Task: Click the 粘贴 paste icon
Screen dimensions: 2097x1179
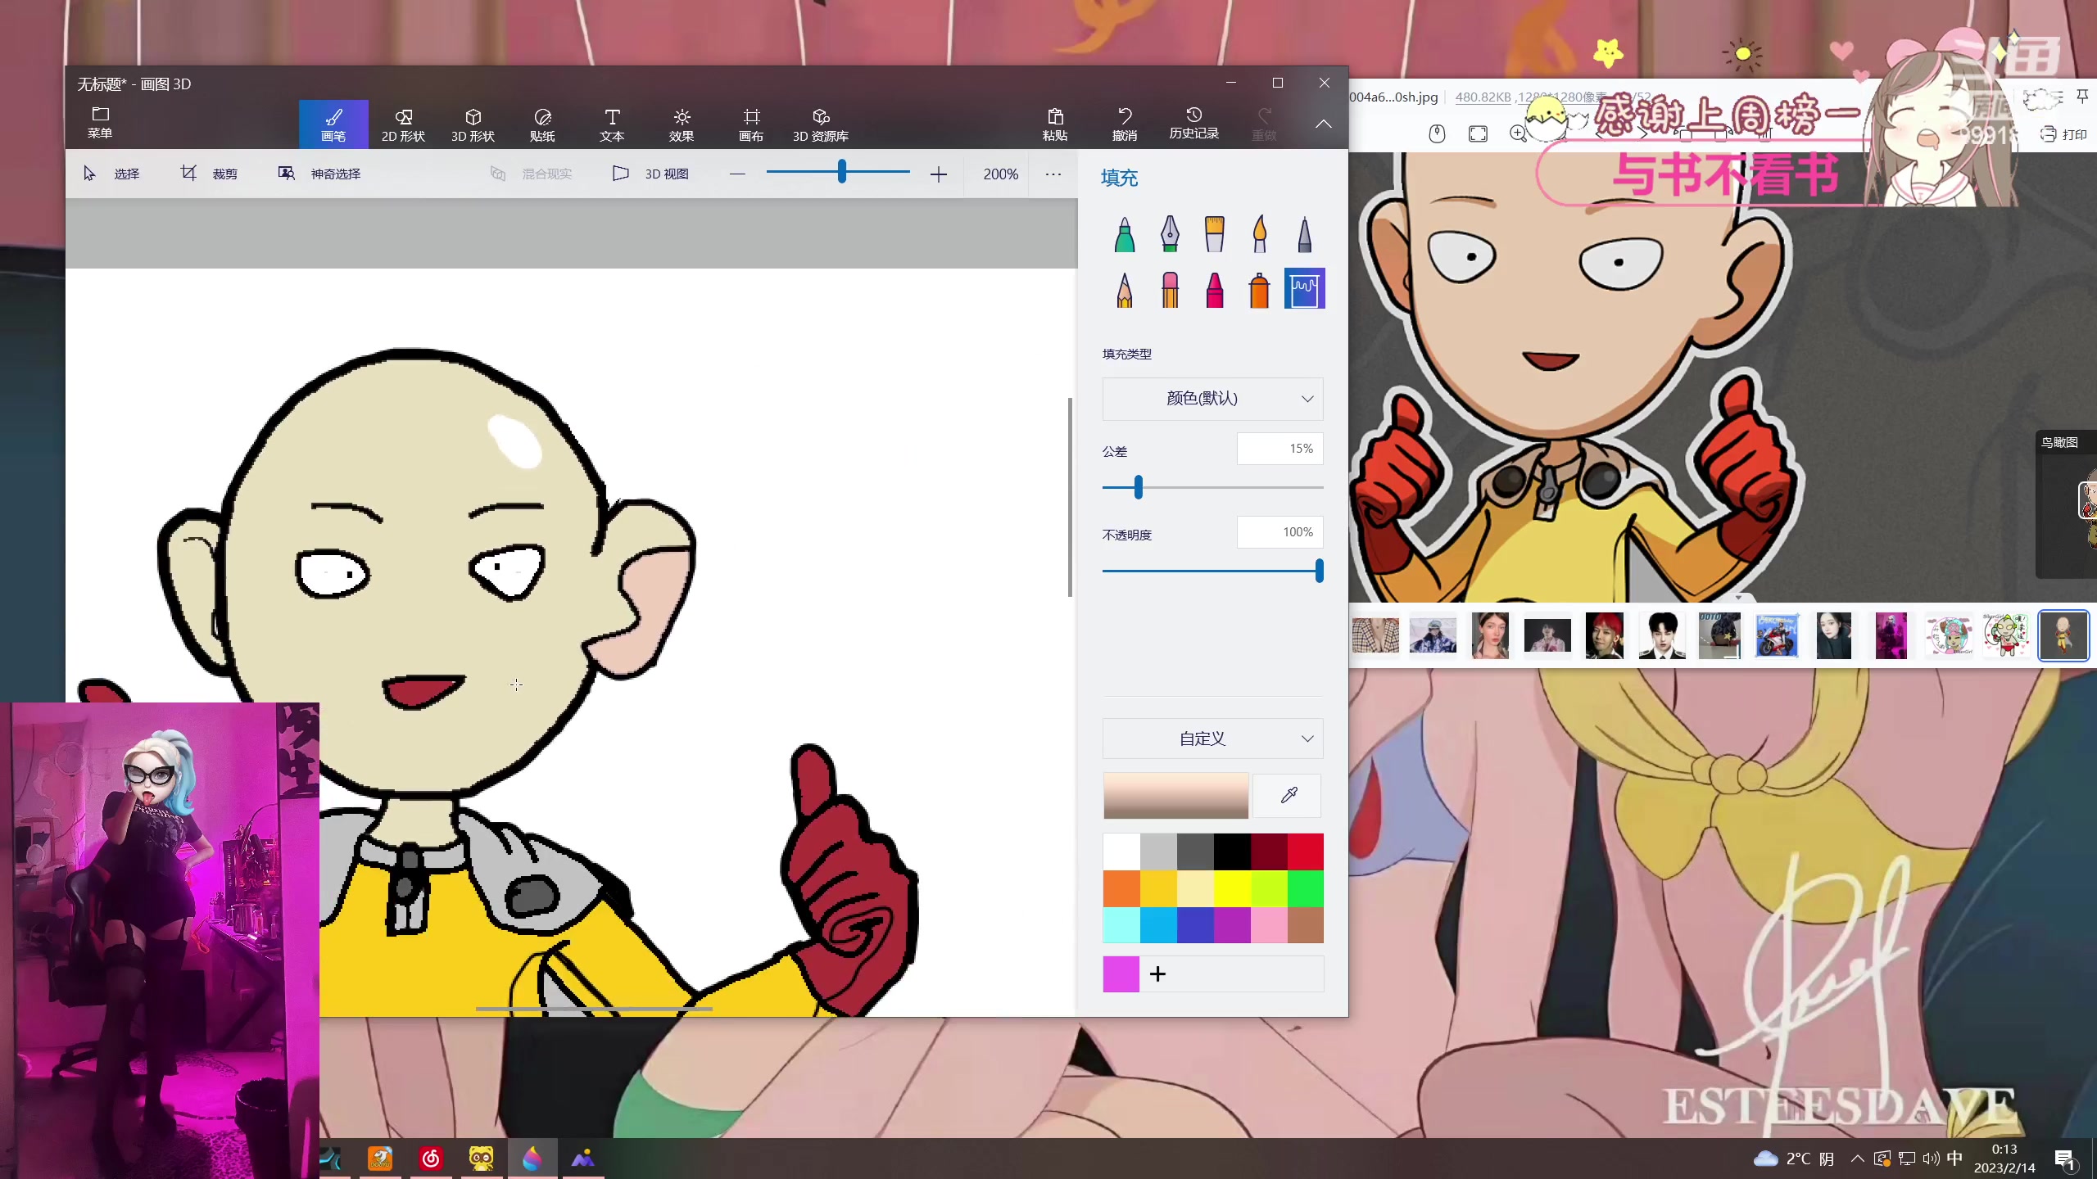Action: [x=1055, y=124]
